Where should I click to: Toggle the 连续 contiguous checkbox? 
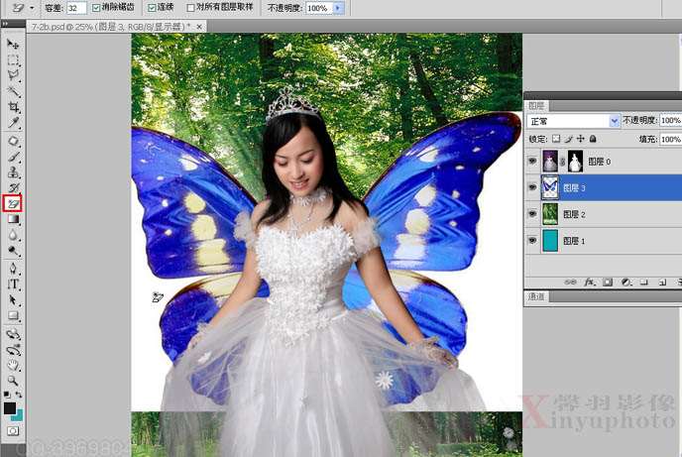[x=153, y=8]
